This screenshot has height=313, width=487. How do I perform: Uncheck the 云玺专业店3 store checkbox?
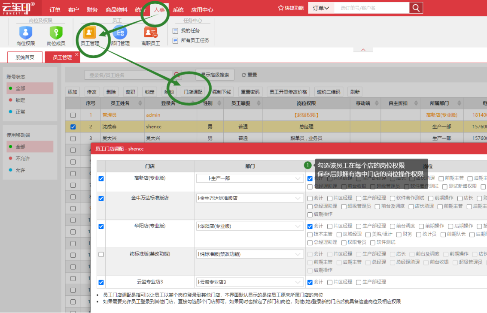101,282
